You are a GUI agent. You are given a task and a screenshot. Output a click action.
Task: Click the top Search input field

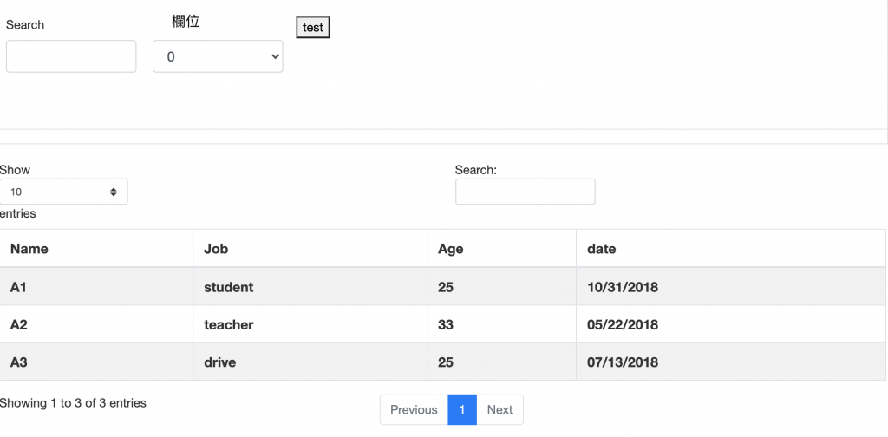71,56
